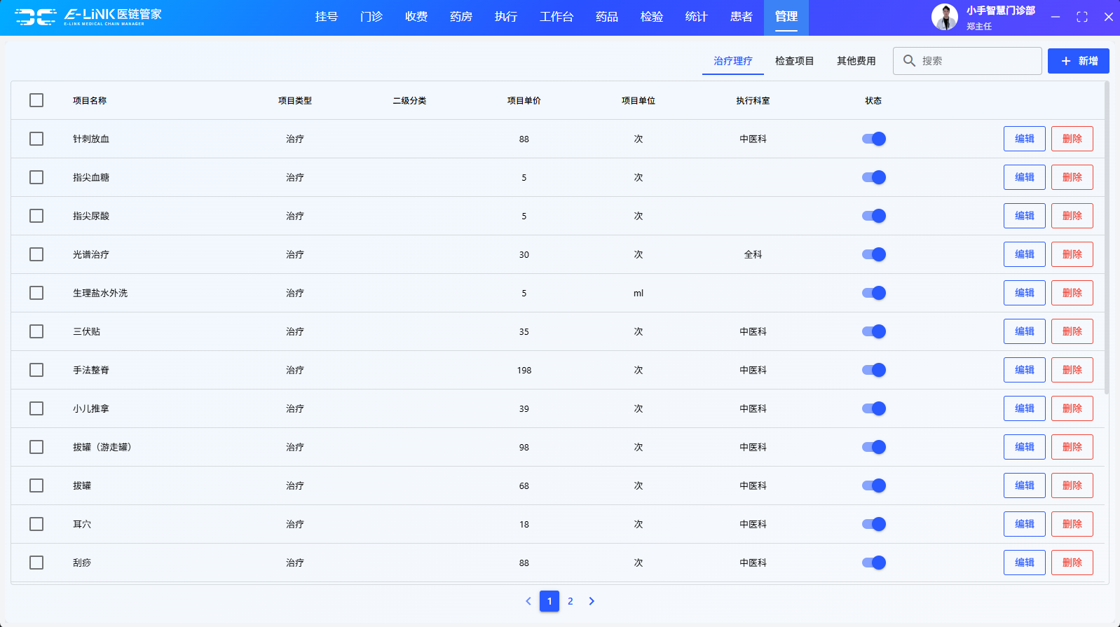Screen dimensions: 1120x627
Task: Open the 药房 menu item
Action: tap(460, 17)
